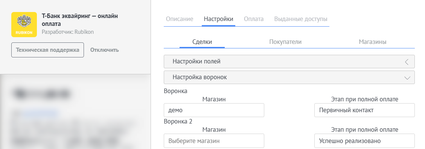Click the Воронка 2 label

pyautogui.click(x=178, y=122)
